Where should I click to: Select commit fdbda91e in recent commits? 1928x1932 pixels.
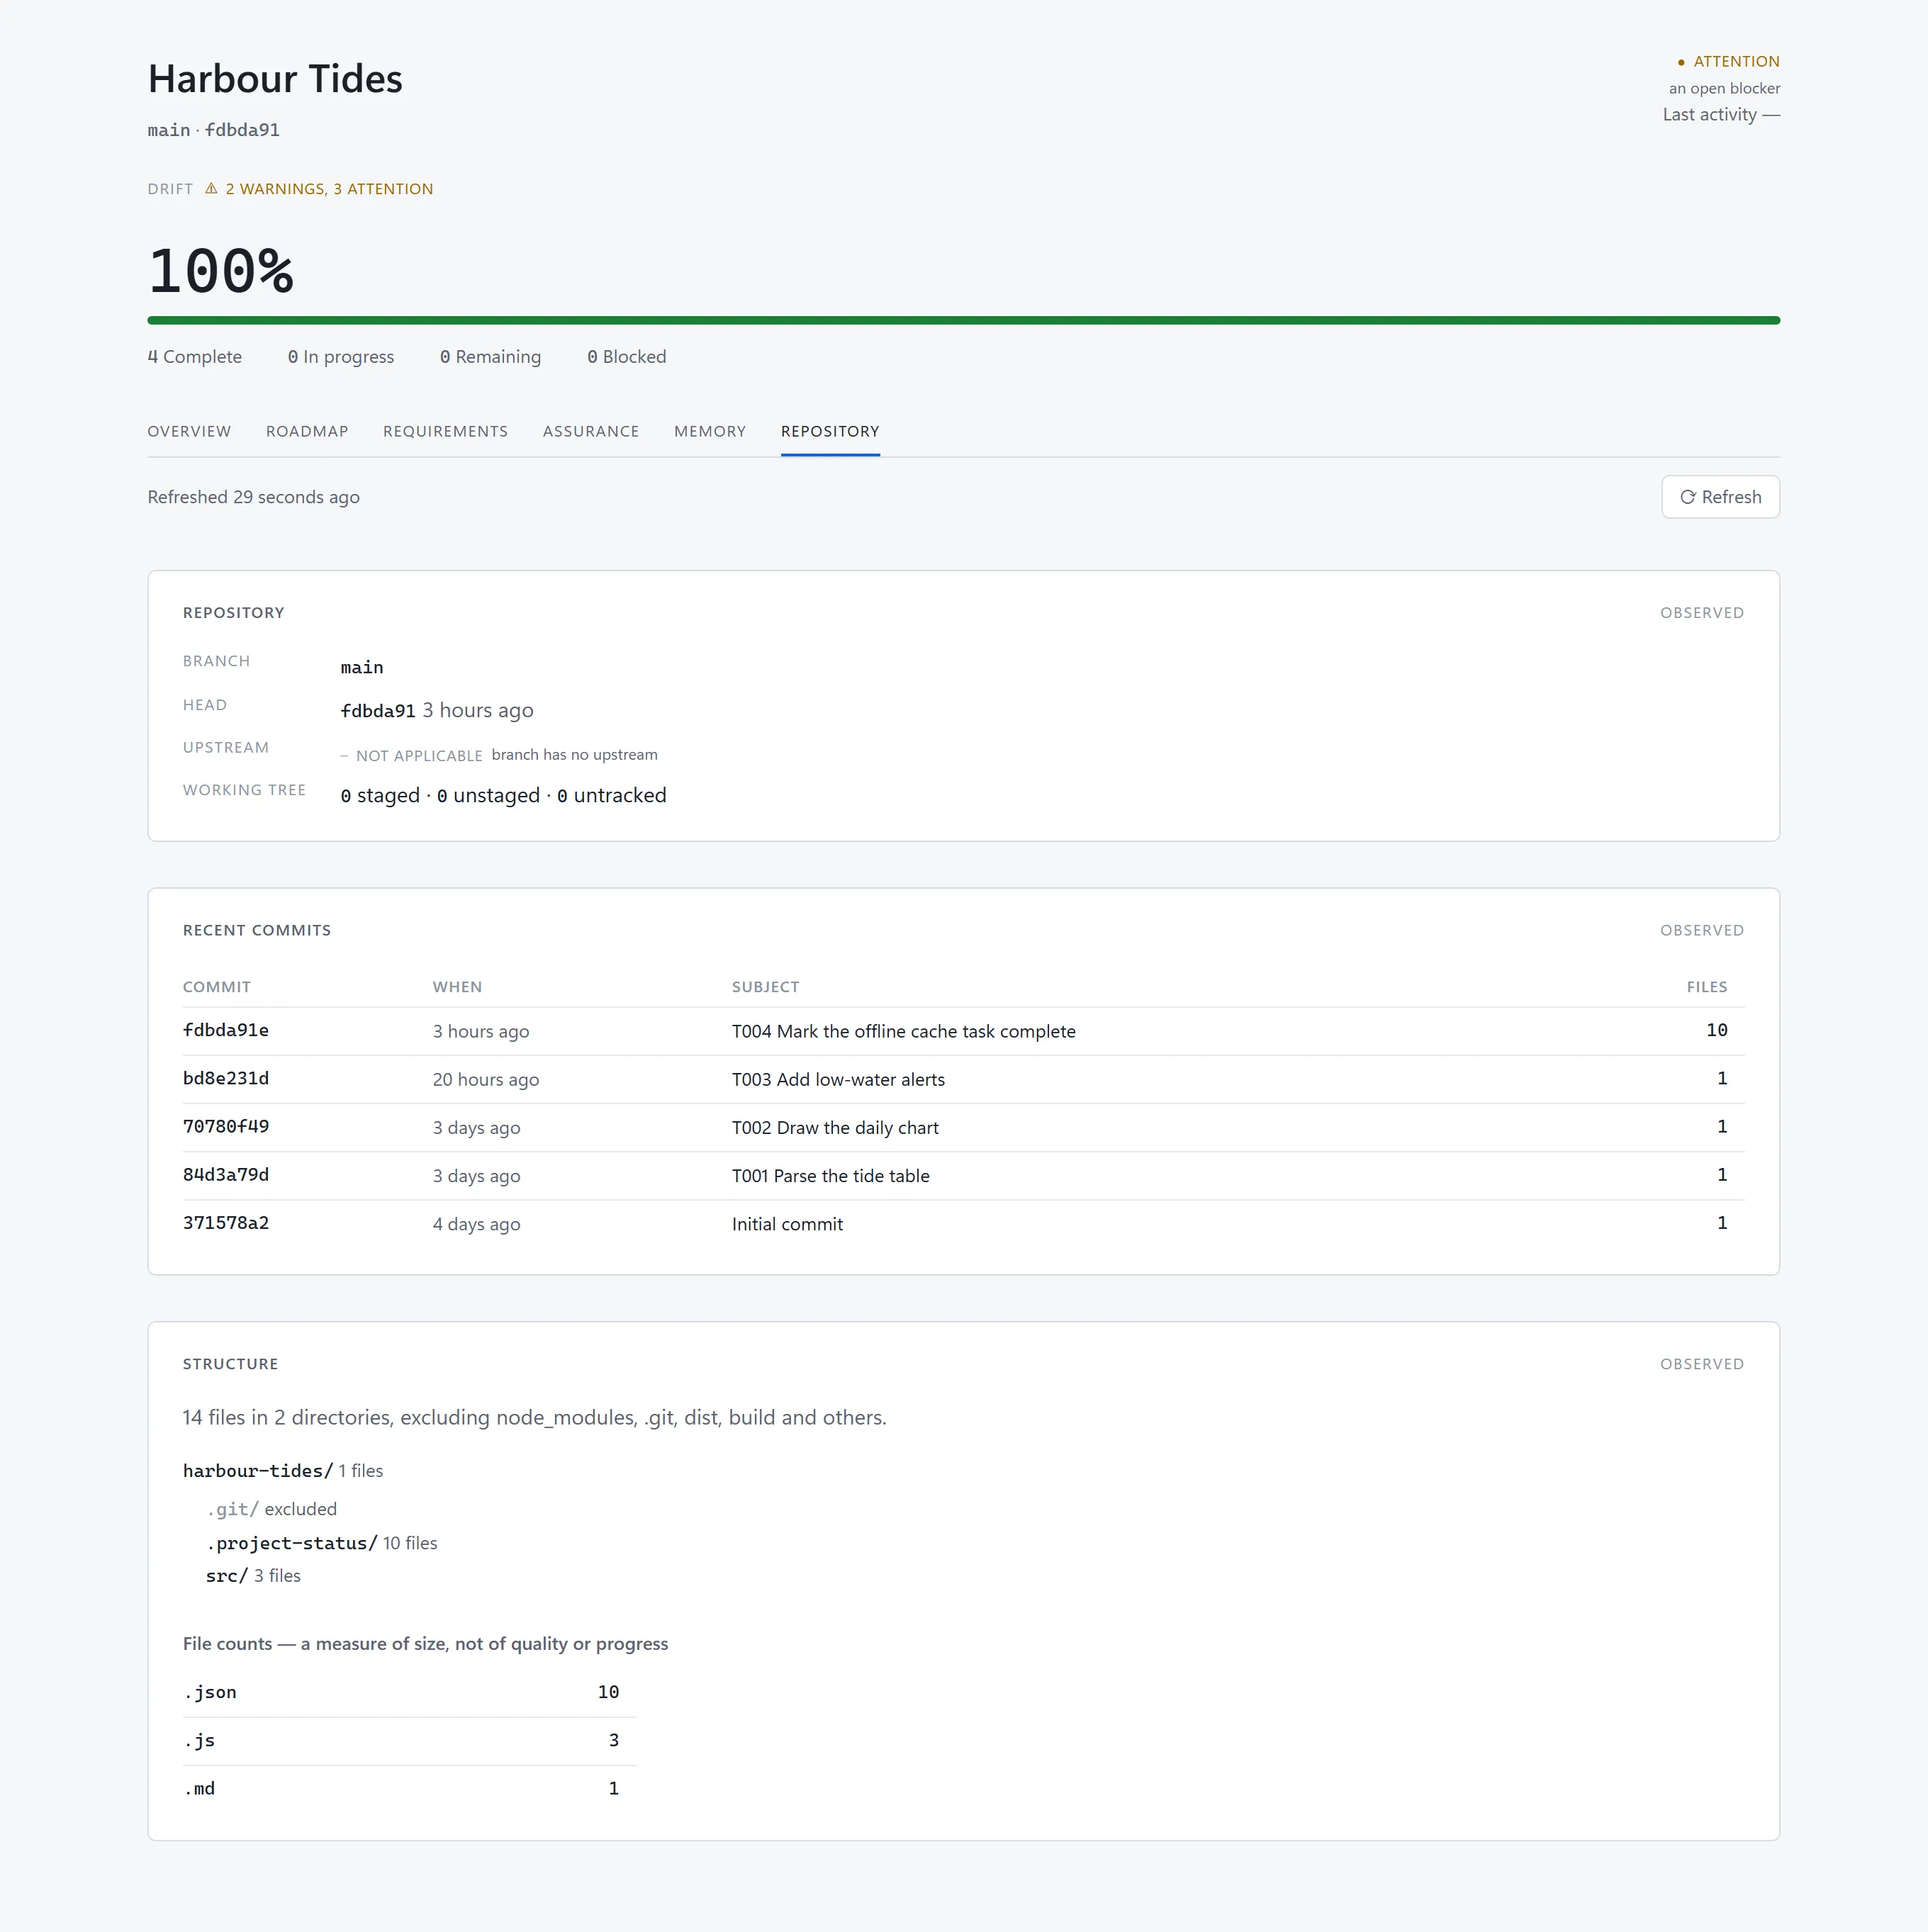[963, 1031]
